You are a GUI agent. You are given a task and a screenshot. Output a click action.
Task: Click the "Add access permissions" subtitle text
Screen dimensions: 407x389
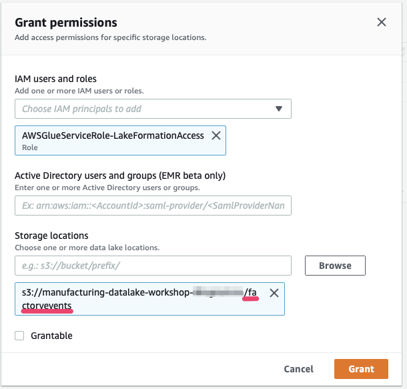coord(110,37)
